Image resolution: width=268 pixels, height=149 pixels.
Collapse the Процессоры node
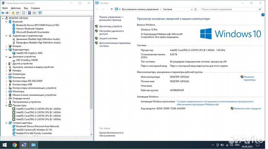pos(6,105)
